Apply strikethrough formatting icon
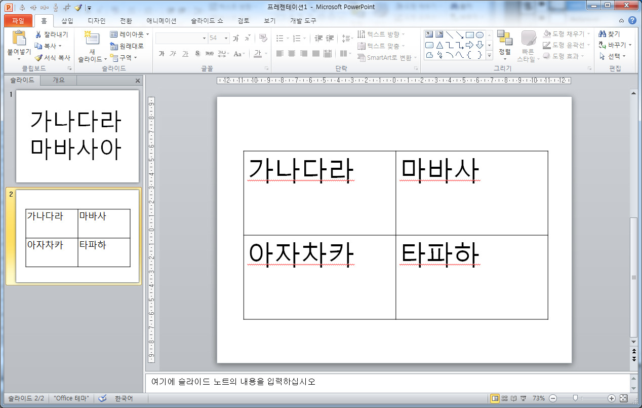Screen dimensions: 642x408 click(x=209, y=54)
